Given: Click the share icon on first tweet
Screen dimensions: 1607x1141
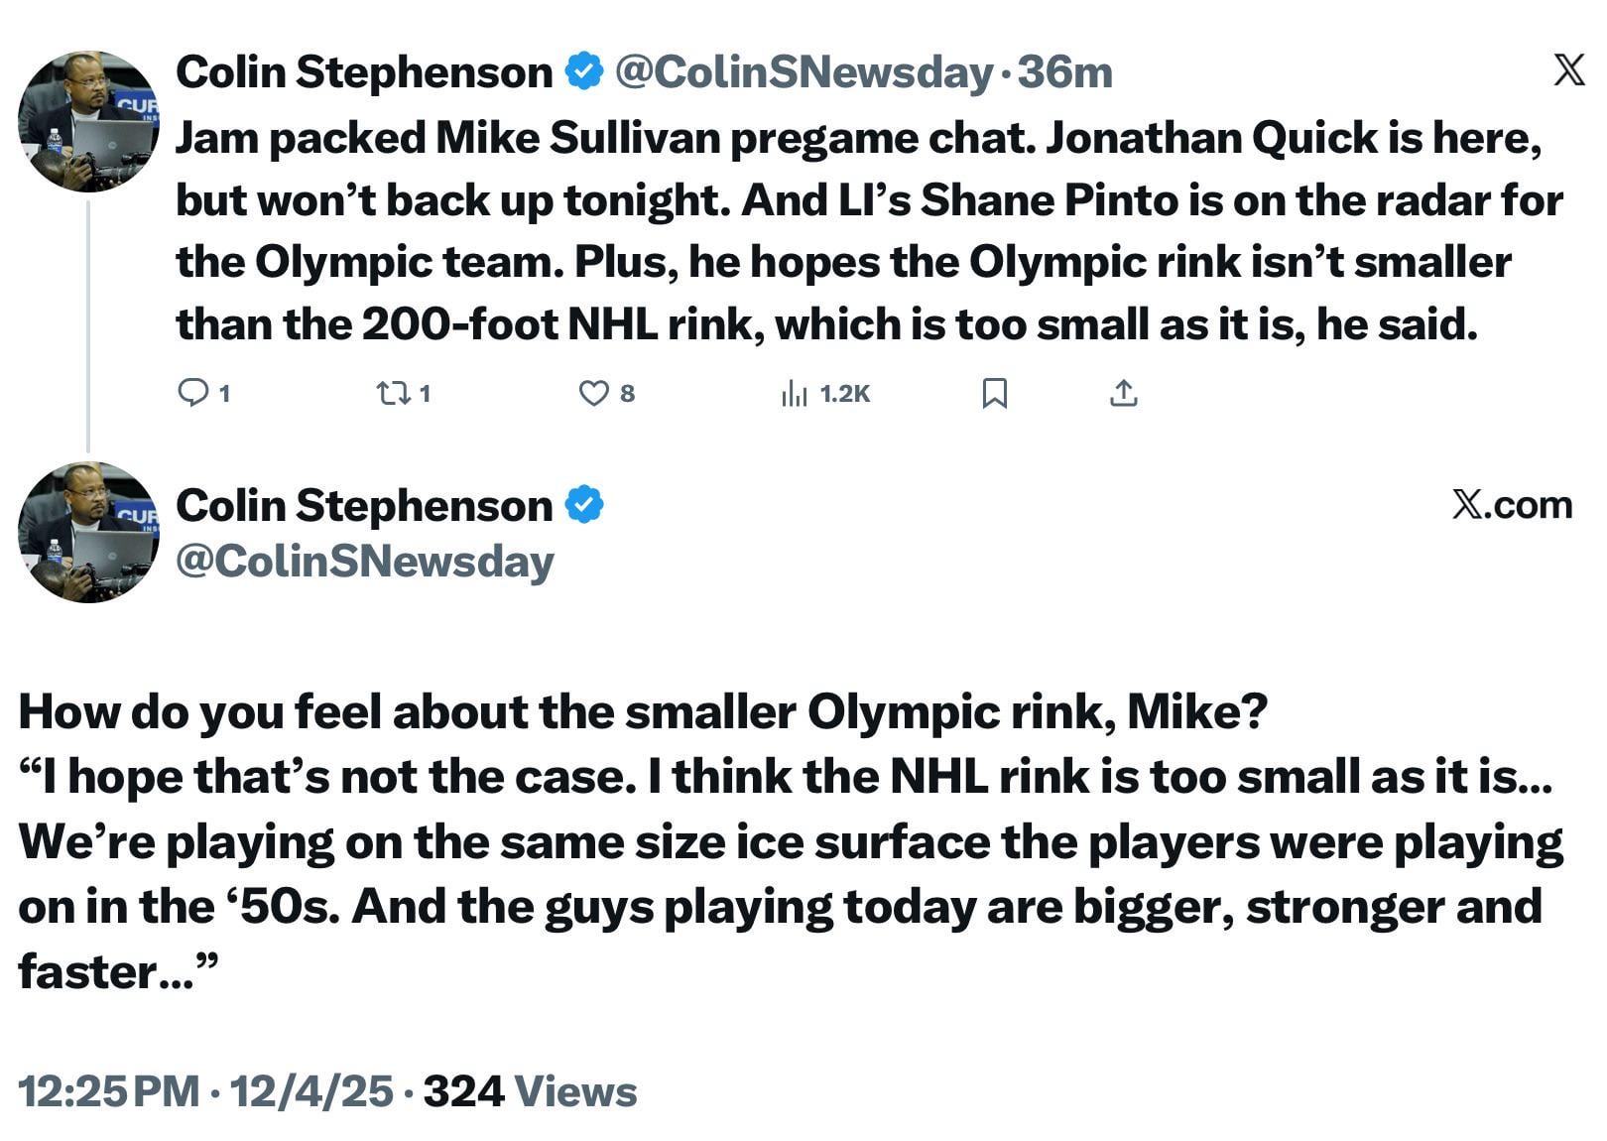Looking at the screenshot, I should click(1123, 394).
